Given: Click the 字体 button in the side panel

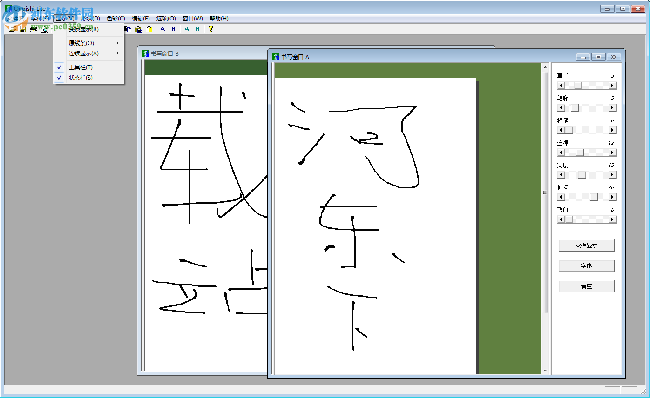Looking at the screenshot, I should click(x=586, y=265).
